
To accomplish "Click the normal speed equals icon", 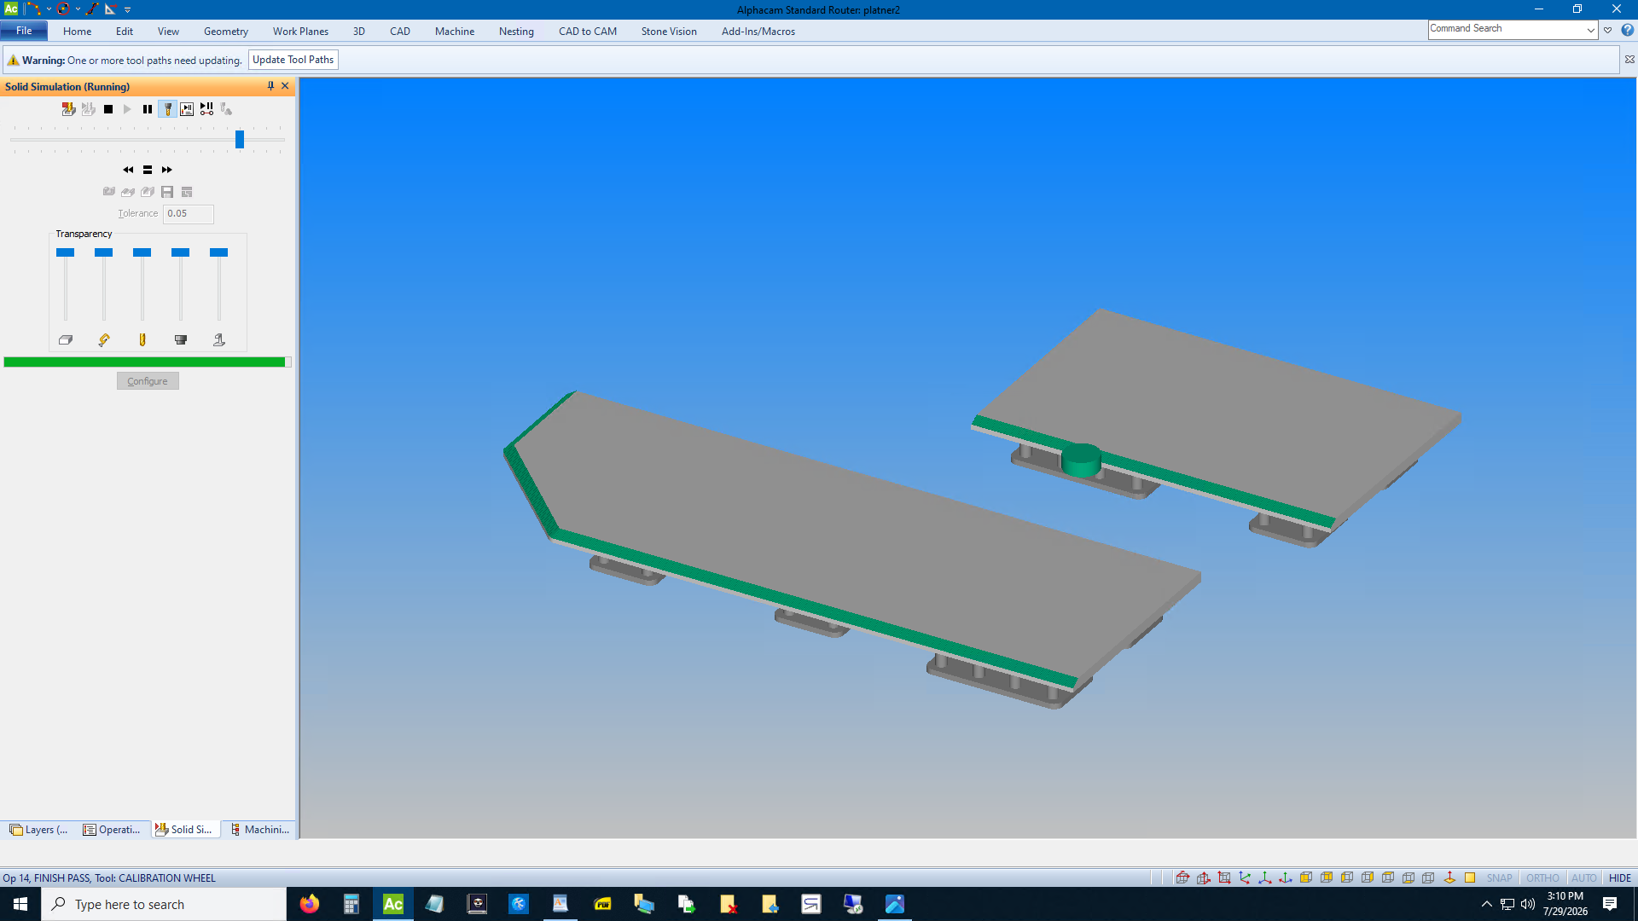I will click(148, 170).
